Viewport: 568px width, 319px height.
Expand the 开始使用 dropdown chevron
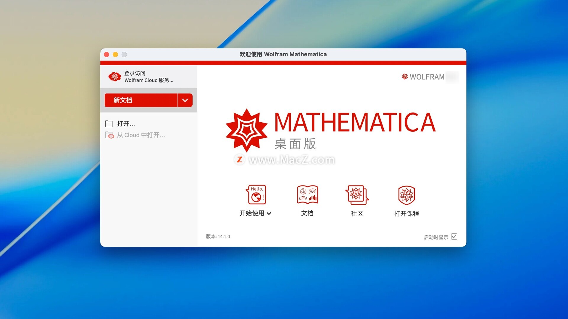point(269,214)
